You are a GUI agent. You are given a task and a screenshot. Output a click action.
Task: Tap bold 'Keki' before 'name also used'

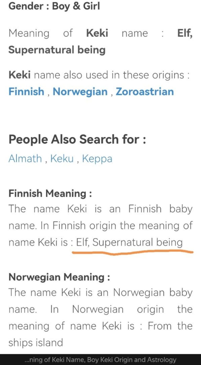[20, 75]
